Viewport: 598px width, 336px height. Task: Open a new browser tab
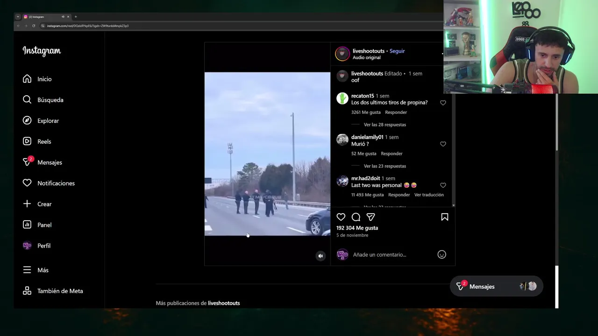point(76,17)
